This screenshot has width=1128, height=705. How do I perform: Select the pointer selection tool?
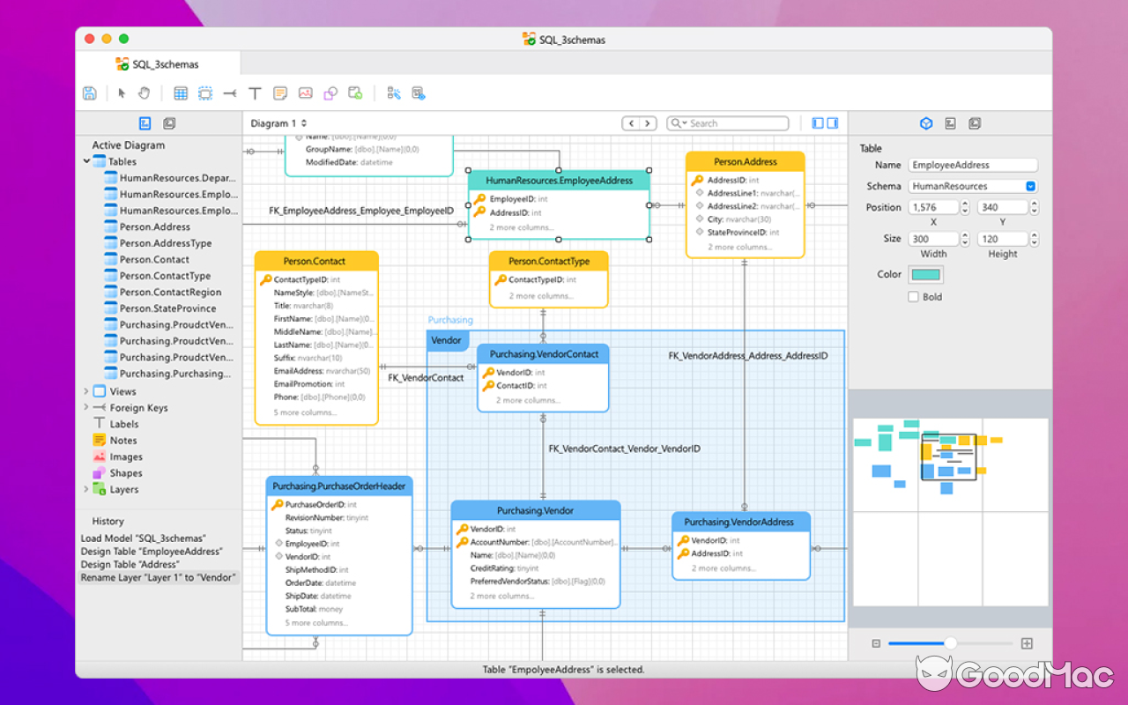tap(121, 93)
